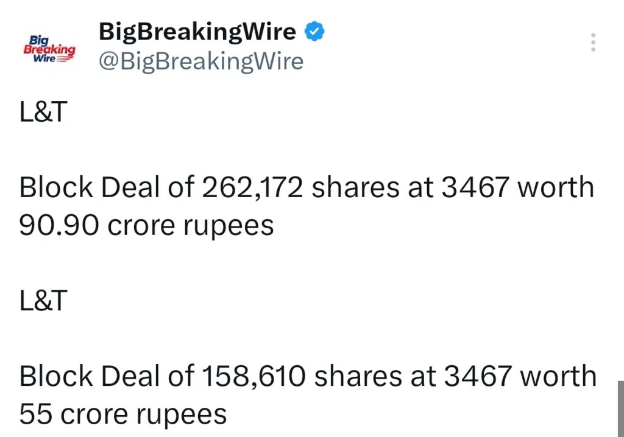
Task: Click the @BigBreakingWire username text
Action: [200, 60]
